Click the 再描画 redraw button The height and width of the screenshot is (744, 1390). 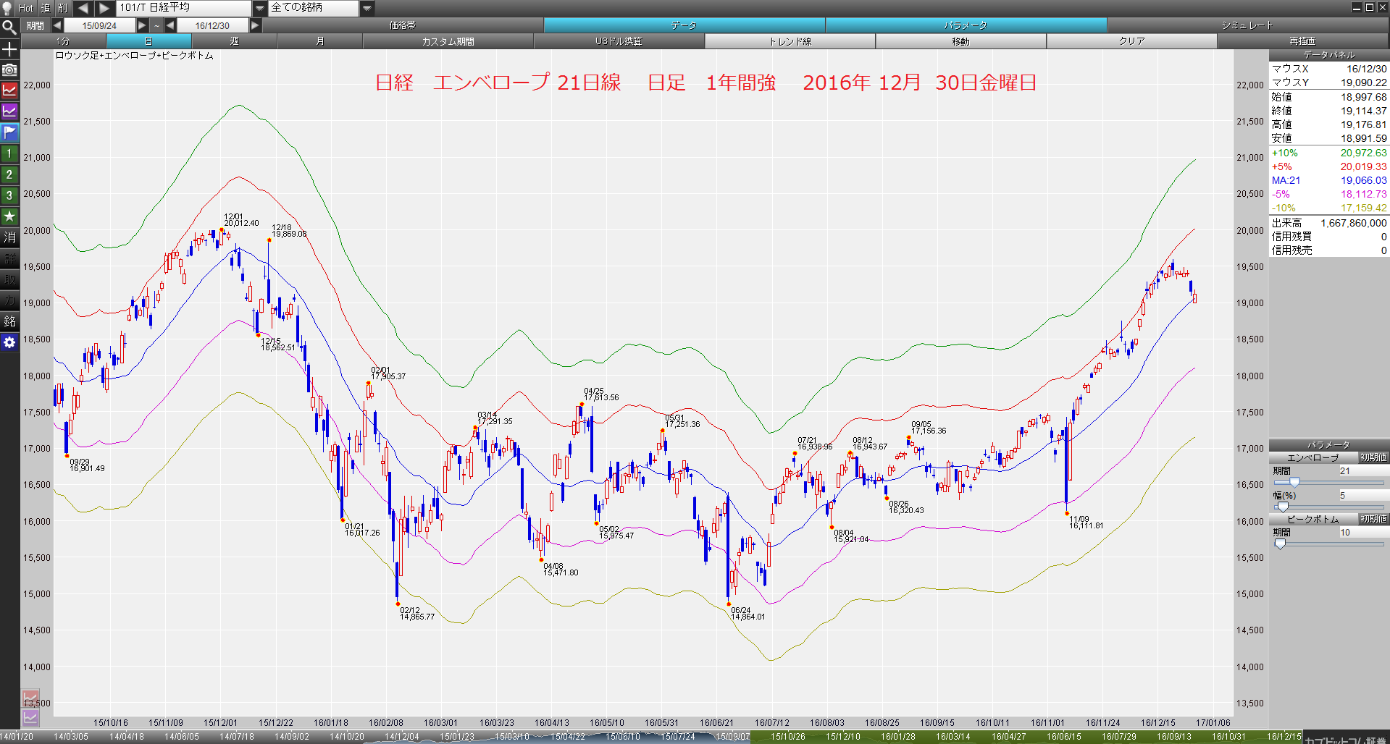[x=1302, y=41]
